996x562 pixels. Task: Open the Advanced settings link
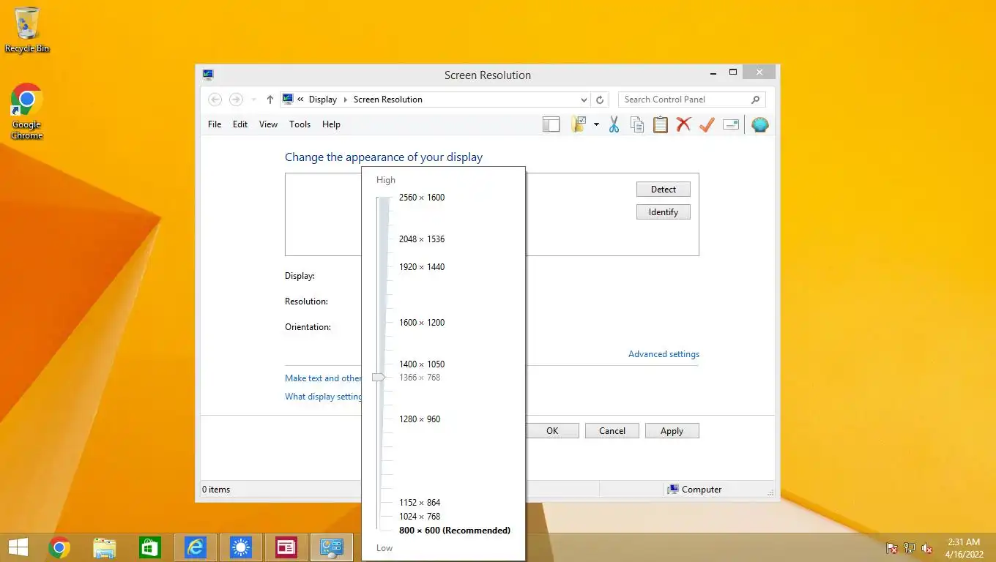pyautogui.click(x=664, y=354)
